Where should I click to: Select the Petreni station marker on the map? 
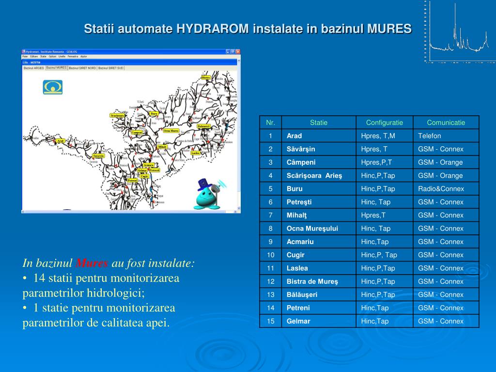[132, 180]
